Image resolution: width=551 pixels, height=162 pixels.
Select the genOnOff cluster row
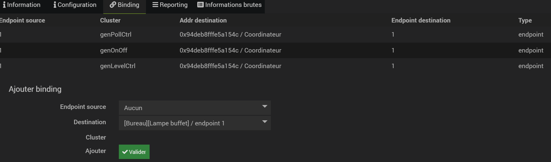click(x=114, y=50)
